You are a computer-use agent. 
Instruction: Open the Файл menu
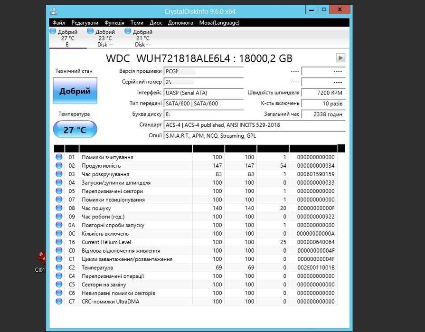(58, 23)
